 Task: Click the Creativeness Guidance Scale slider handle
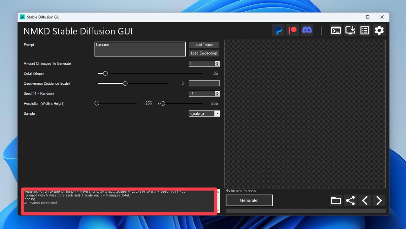(125, 83)
